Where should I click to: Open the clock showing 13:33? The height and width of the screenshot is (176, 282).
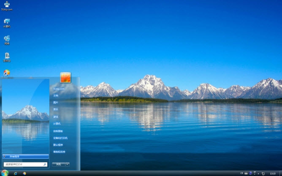273,173
